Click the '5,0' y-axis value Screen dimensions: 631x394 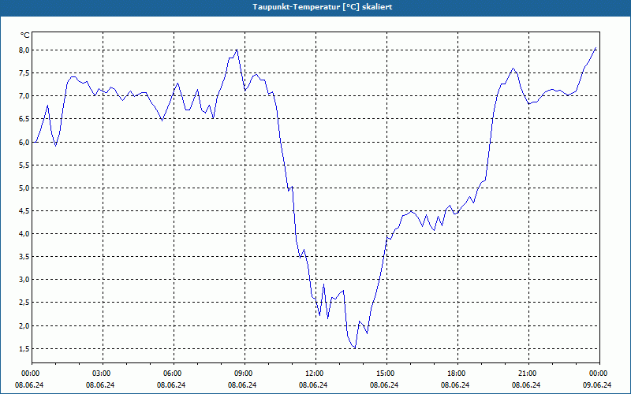[24, 188]
